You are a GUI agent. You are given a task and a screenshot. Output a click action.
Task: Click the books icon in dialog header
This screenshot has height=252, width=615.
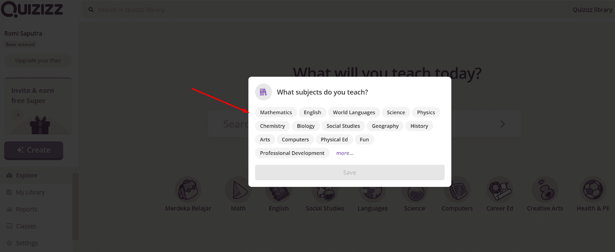pos(263,92)
